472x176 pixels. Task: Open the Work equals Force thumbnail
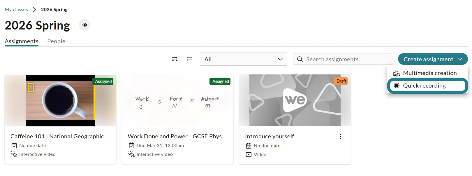(178, 100)
